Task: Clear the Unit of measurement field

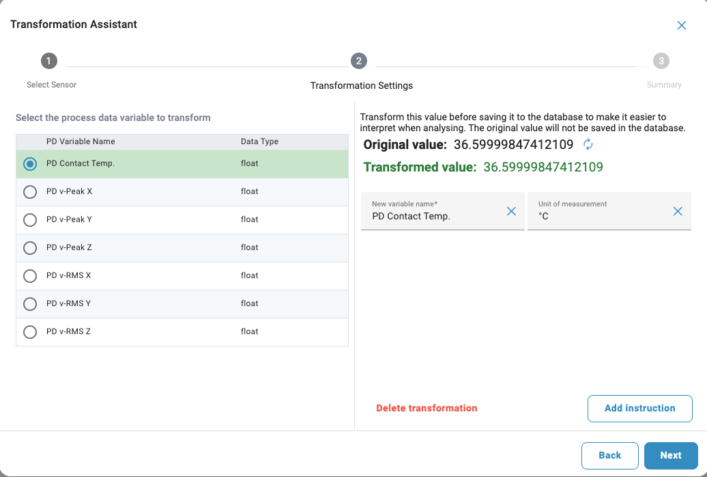Action: 678,212
